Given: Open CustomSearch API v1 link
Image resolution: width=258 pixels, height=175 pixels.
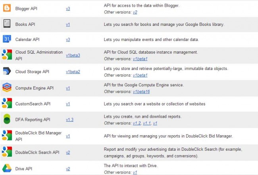Looking at the screenshot, I should pyautogui.click(x=68, y=104).
